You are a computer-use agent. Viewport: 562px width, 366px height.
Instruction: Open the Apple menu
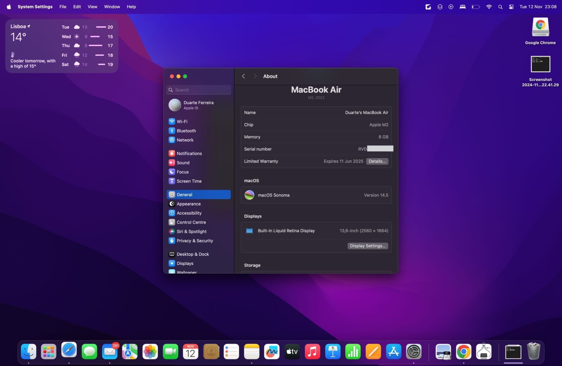click(9, 7)
